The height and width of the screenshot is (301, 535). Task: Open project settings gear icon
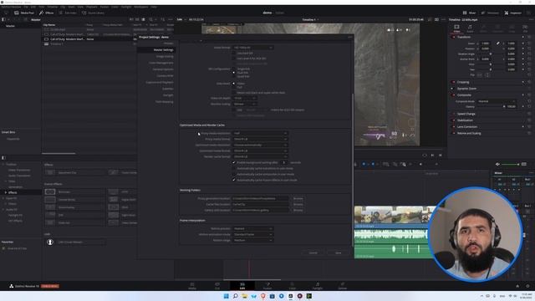(527, 286)
